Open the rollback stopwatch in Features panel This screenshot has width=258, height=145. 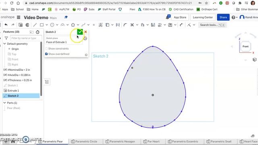pos(37,32)
